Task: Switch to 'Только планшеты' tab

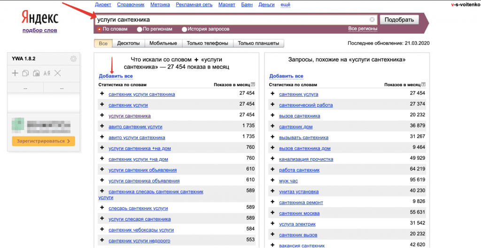Action: [x=259, y=43]
